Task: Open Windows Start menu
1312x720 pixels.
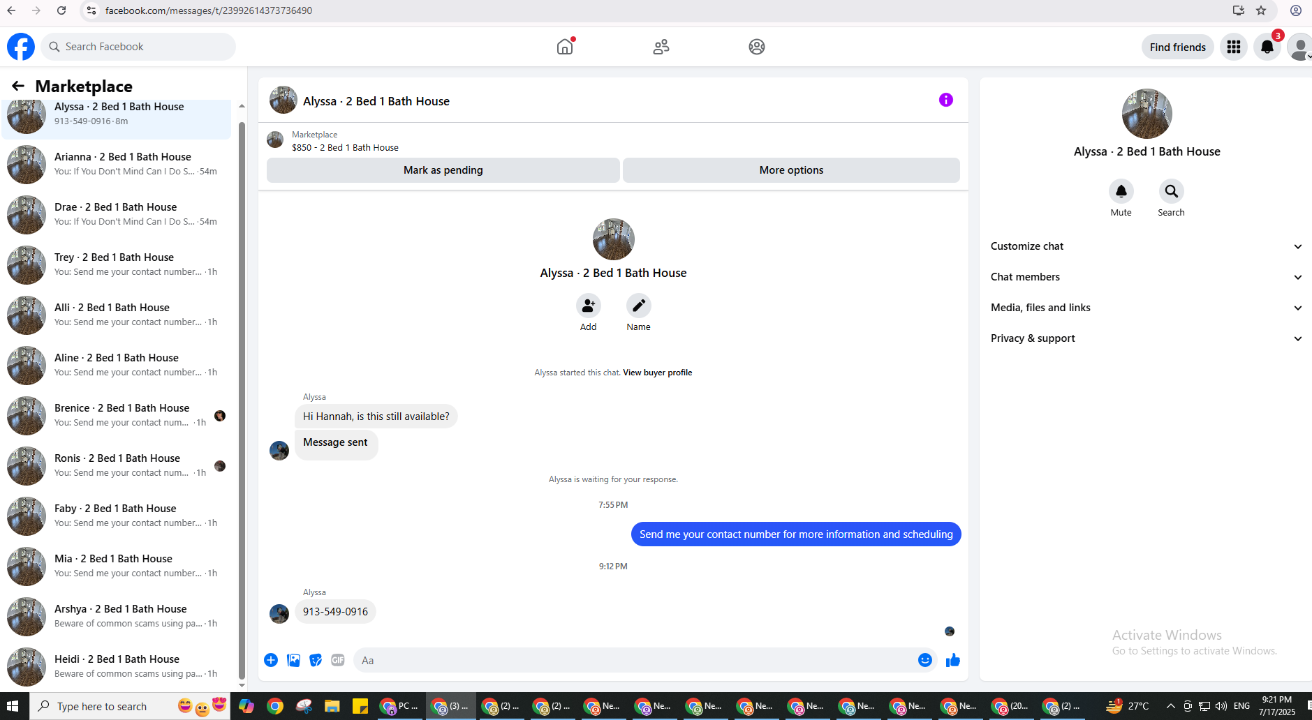Action: point(13,706)
